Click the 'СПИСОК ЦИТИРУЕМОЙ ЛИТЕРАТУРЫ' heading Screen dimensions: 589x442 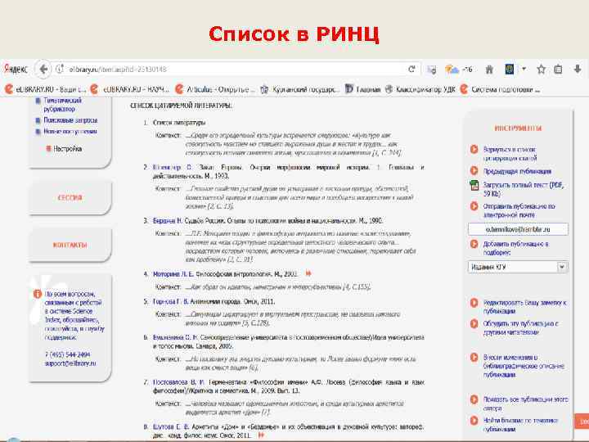tap(181, 106)
